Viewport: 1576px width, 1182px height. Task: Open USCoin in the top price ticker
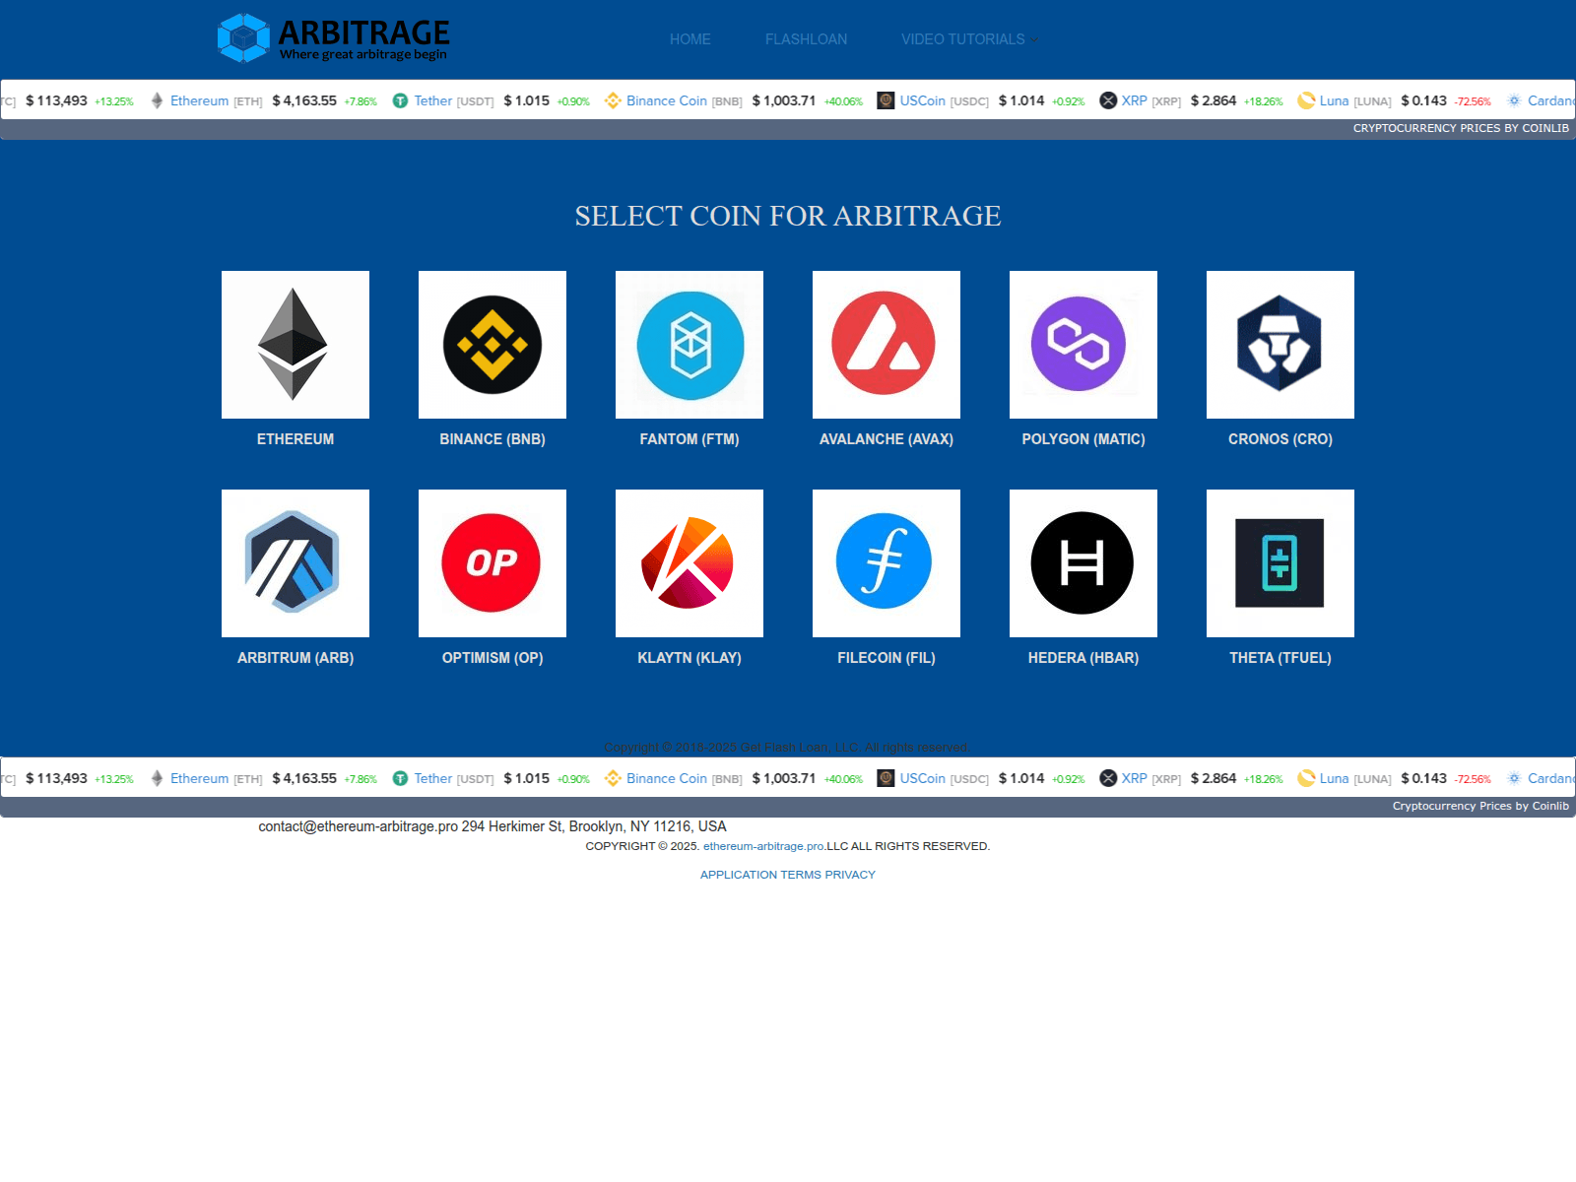(923, 100)
